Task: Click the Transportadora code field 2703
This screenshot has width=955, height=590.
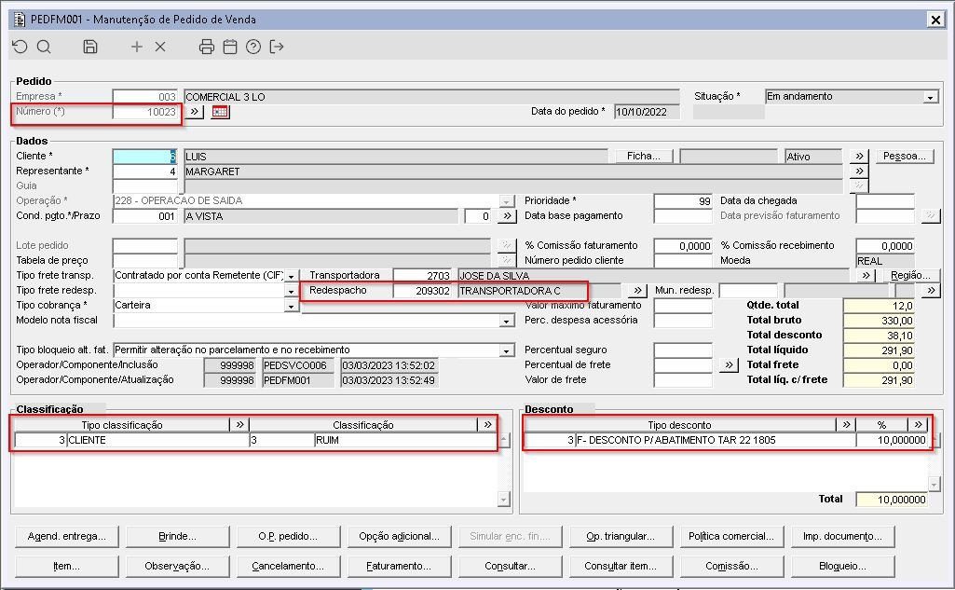Action: tap(422, 276)
